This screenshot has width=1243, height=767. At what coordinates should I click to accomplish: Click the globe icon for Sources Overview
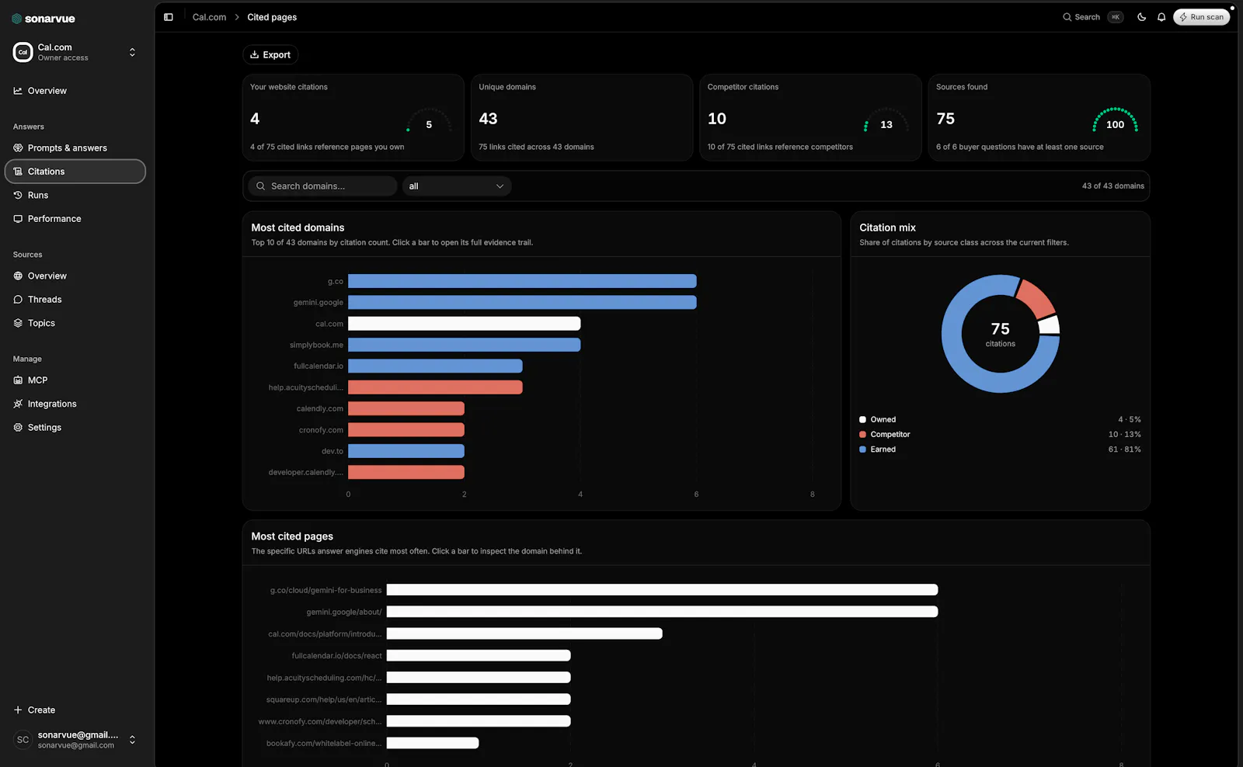click(18, 276)
